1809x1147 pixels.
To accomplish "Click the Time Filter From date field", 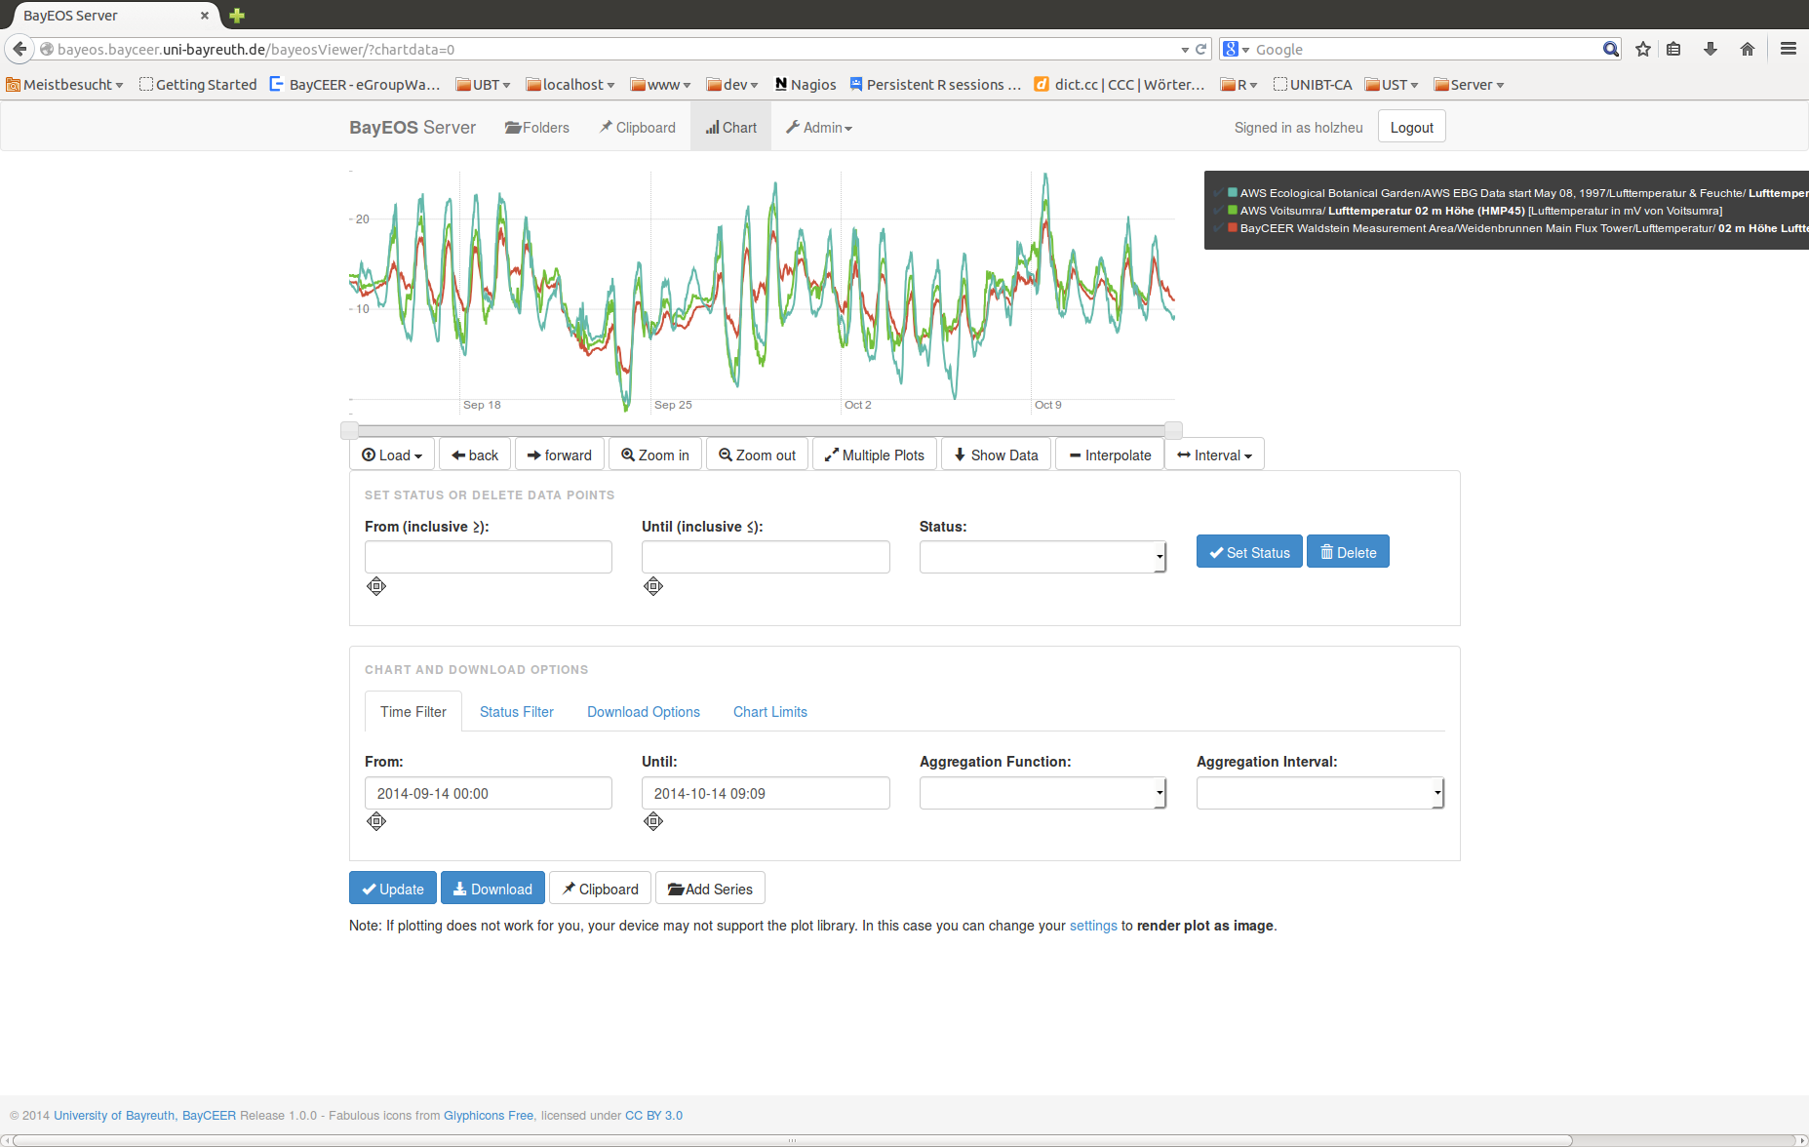I will tap(489, 793).
